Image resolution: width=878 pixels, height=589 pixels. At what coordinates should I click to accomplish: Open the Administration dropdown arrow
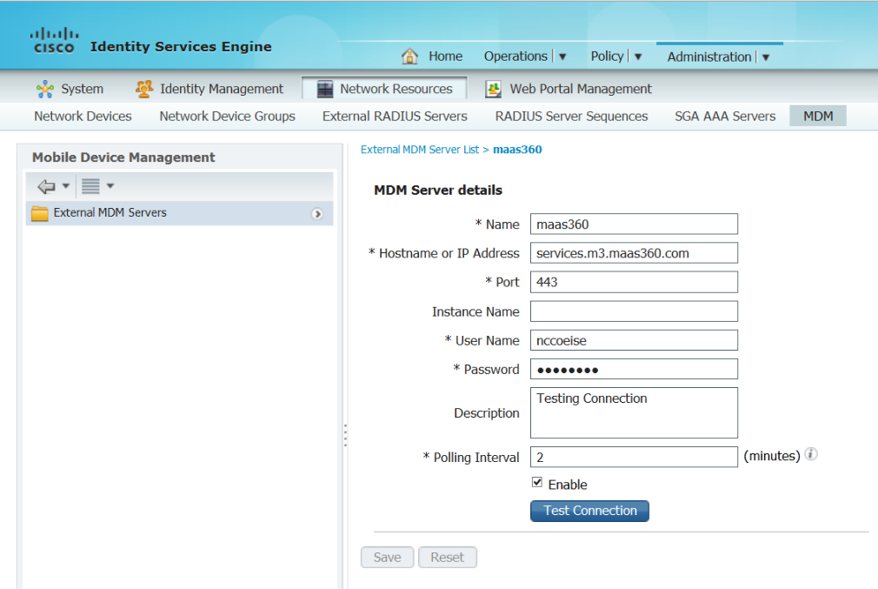[x=766, y=57]
